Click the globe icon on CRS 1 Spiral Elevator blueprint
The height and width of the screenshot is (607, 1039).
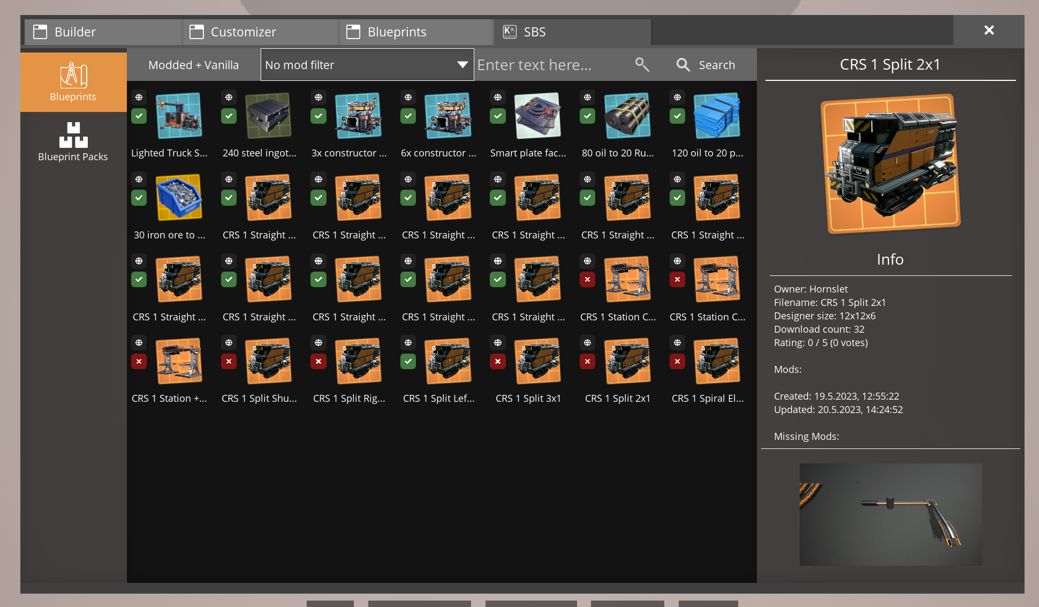[677, 342]
